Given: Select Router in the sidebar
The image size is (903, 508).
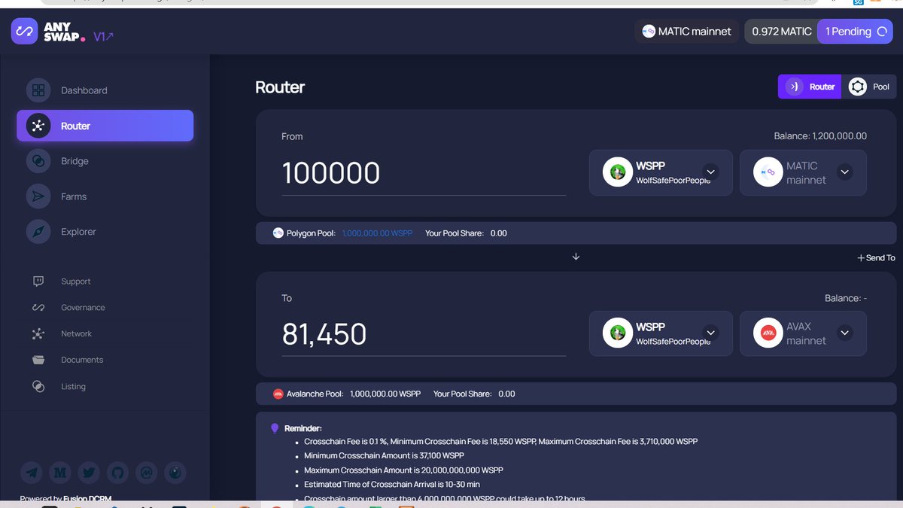Looking at the screenshot, I should 105,126.
